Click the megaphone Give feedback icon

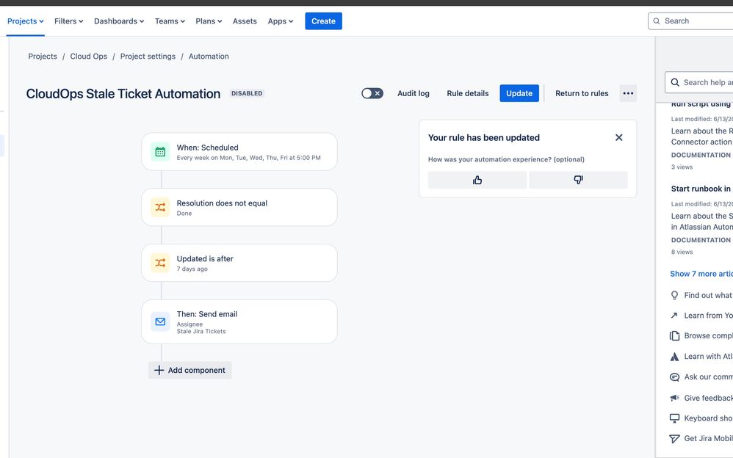click(x=674, y=398)
